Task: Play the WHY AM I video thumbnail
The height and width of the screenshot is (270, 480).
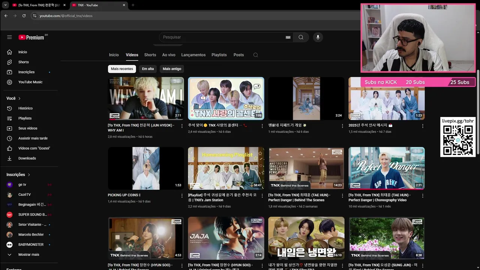Action: pos(146,99)
